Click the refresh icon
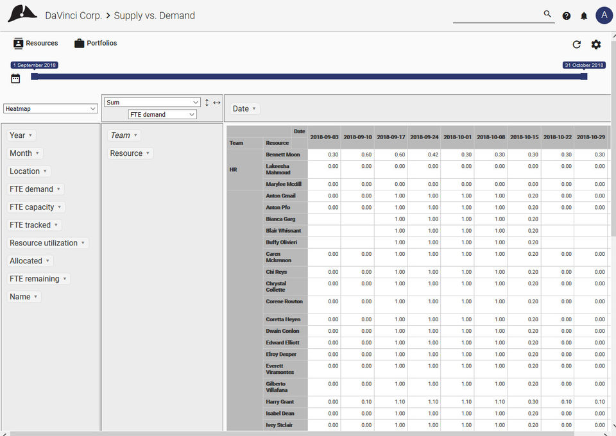This screenshot has width=616, height=436. coord(577,45)
